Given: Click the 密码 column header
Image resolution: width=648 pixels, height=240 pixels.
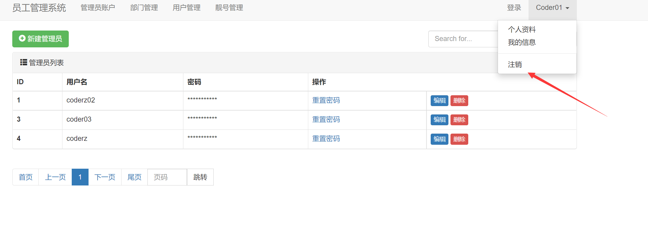Looking at the screenshot, I should coord(194,82).
